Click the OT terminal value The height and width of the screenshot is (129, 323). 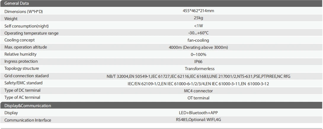click(198, 98)
